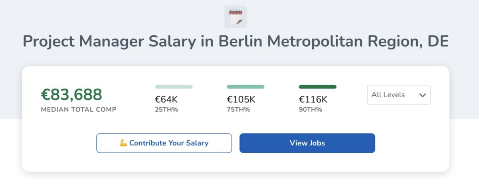Click the medium green 75th percentile bar
The image size is (479, 193).
click(245, 87)
